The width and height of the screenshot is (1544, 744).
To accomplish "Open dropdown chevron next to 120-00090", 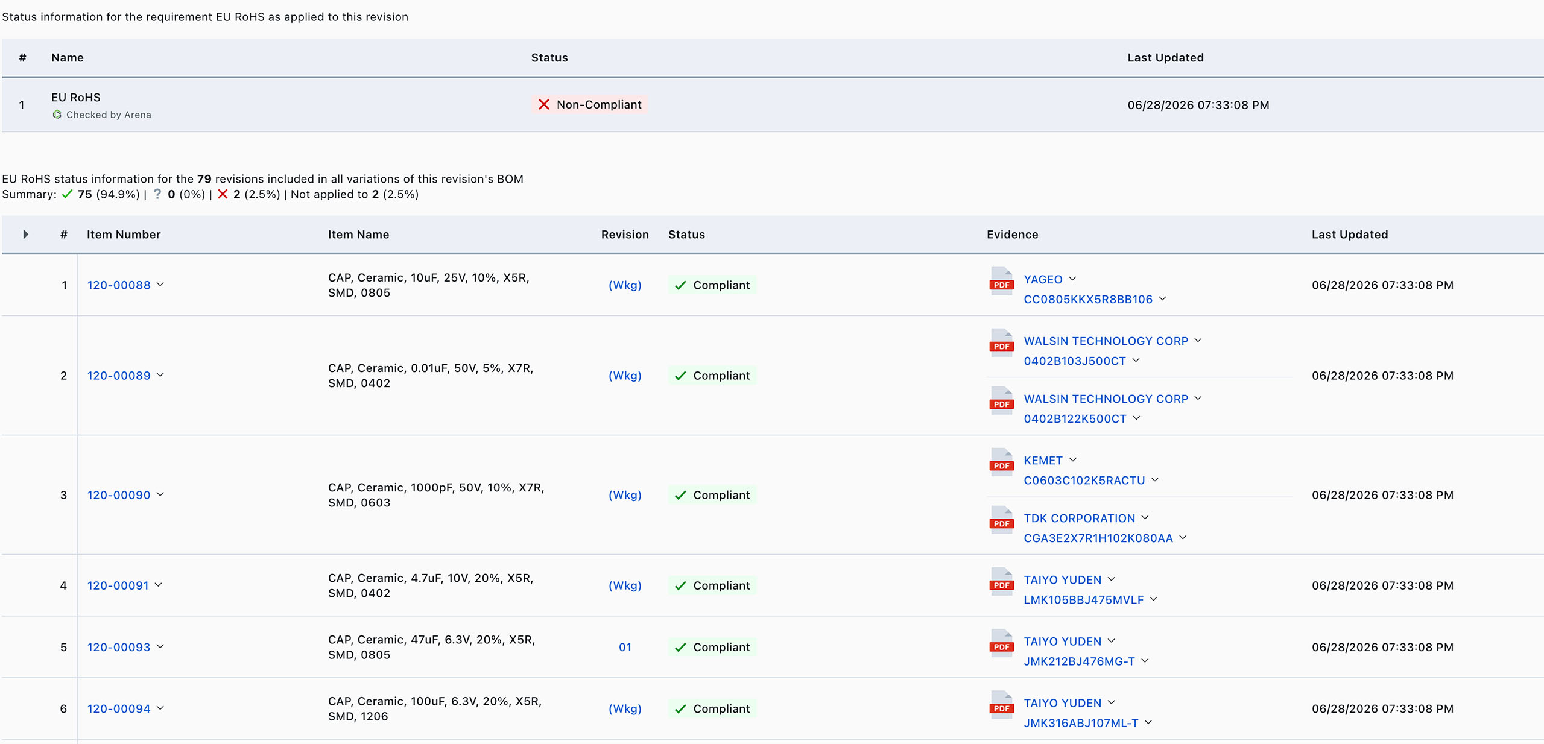I will coord(160,494).
